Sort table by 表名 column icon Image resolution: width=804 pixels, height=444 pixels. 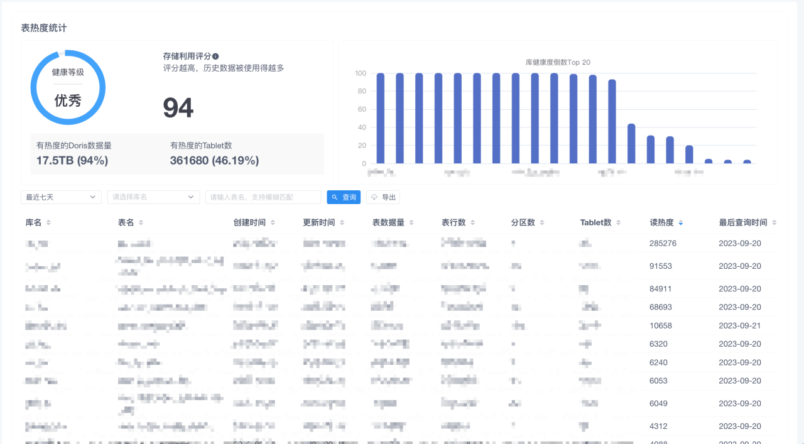coord(141,223)
